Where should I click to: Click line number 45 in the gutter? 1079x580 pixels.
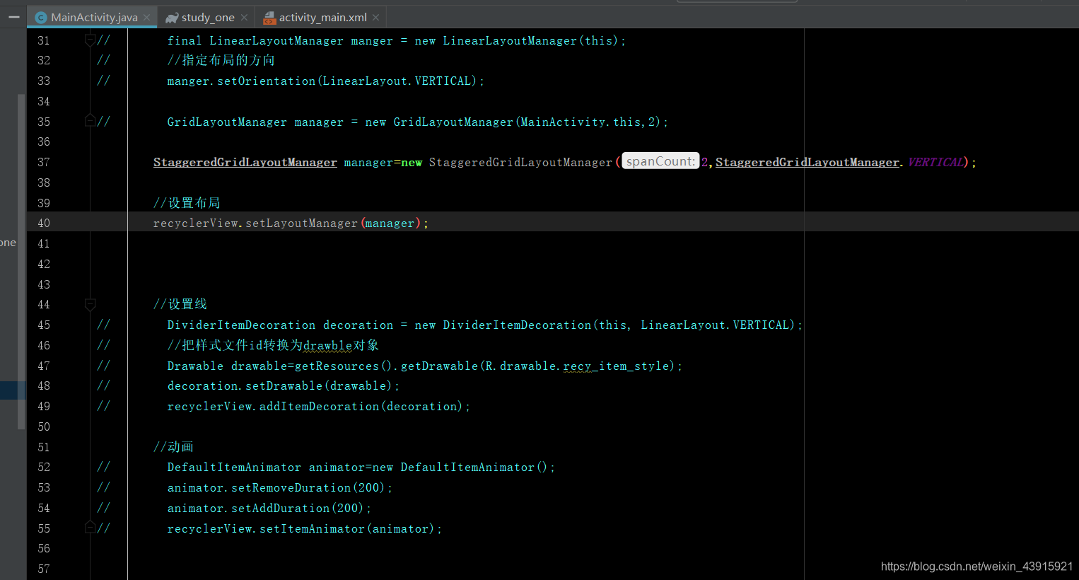44,325
